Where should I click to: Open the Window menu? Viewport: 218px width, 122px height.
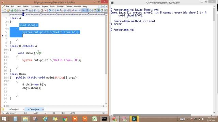point(77,6)
